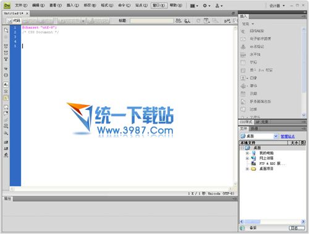This screenshot has height=234, width=309.
Task: Click the named anchor icon
Action: (x=243, y=47)
